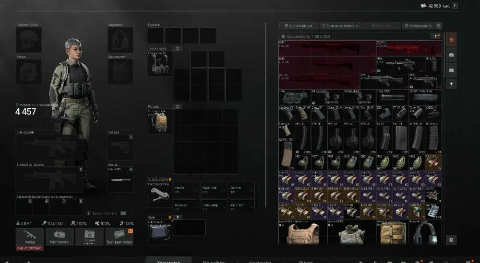Select the red SCAR-L rifle in storage
This screenshot has height=263, width=480.
tap(408, 48)
